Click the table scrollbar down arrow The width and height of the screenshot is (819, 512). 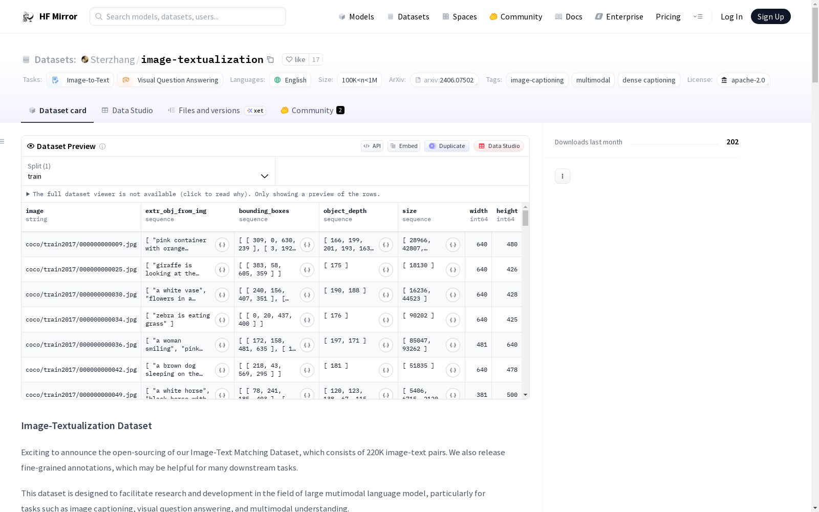point(525,395)
